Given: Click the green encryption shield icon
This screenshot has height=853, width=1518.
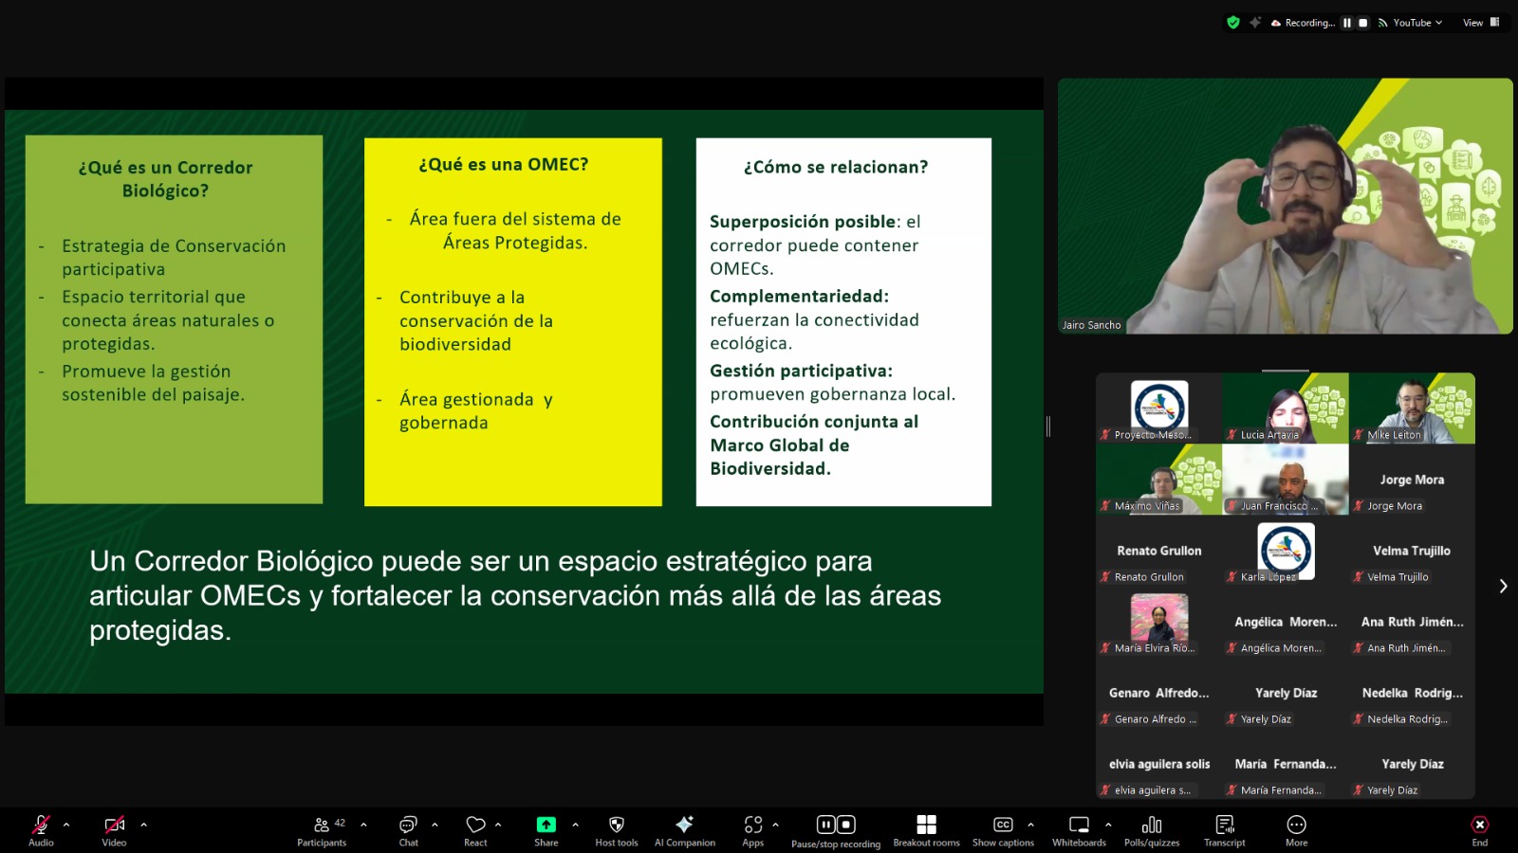Looking at the screenshot, I should [x=1233, y=23].
